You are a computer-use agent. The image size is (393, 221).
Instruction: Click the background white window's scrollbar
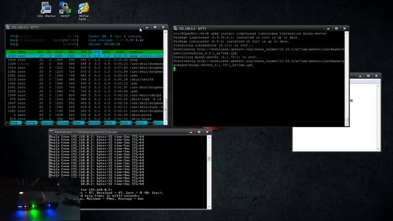(378, 117)
